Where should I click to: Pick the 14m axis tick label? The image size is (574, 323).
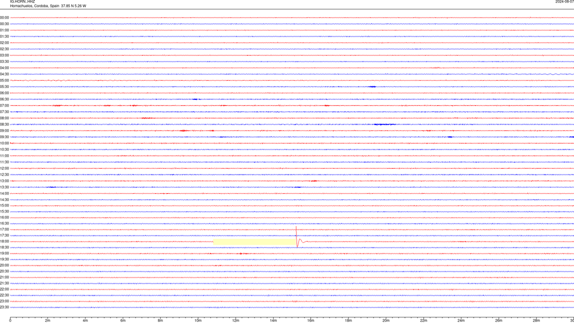click(x=273, y=321)
